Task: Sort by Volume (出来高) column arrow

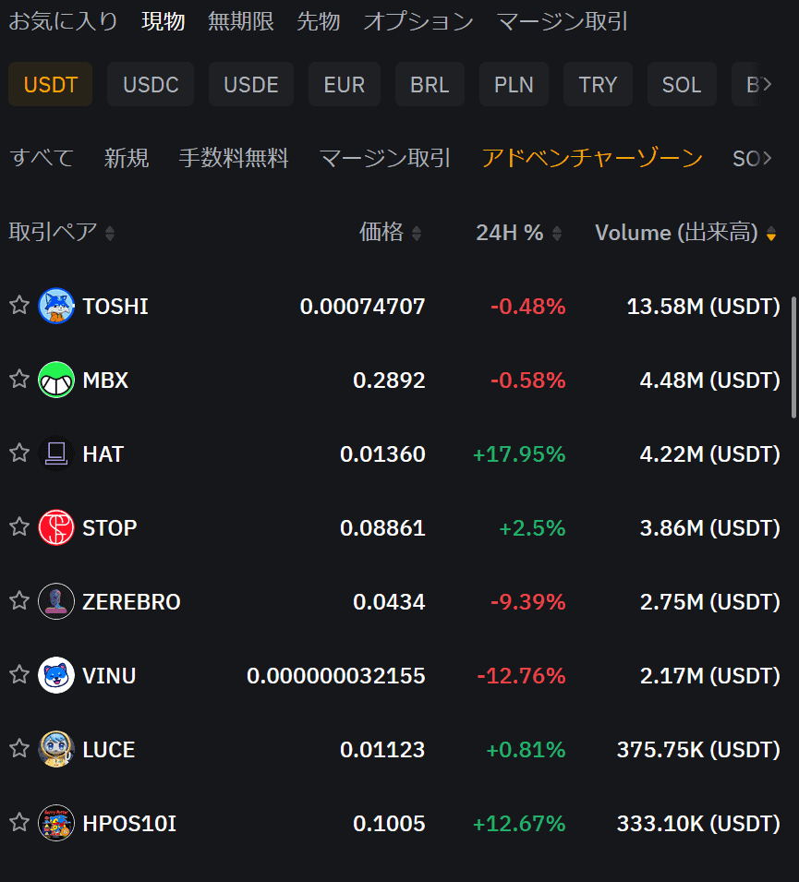Action: point(771,235)
